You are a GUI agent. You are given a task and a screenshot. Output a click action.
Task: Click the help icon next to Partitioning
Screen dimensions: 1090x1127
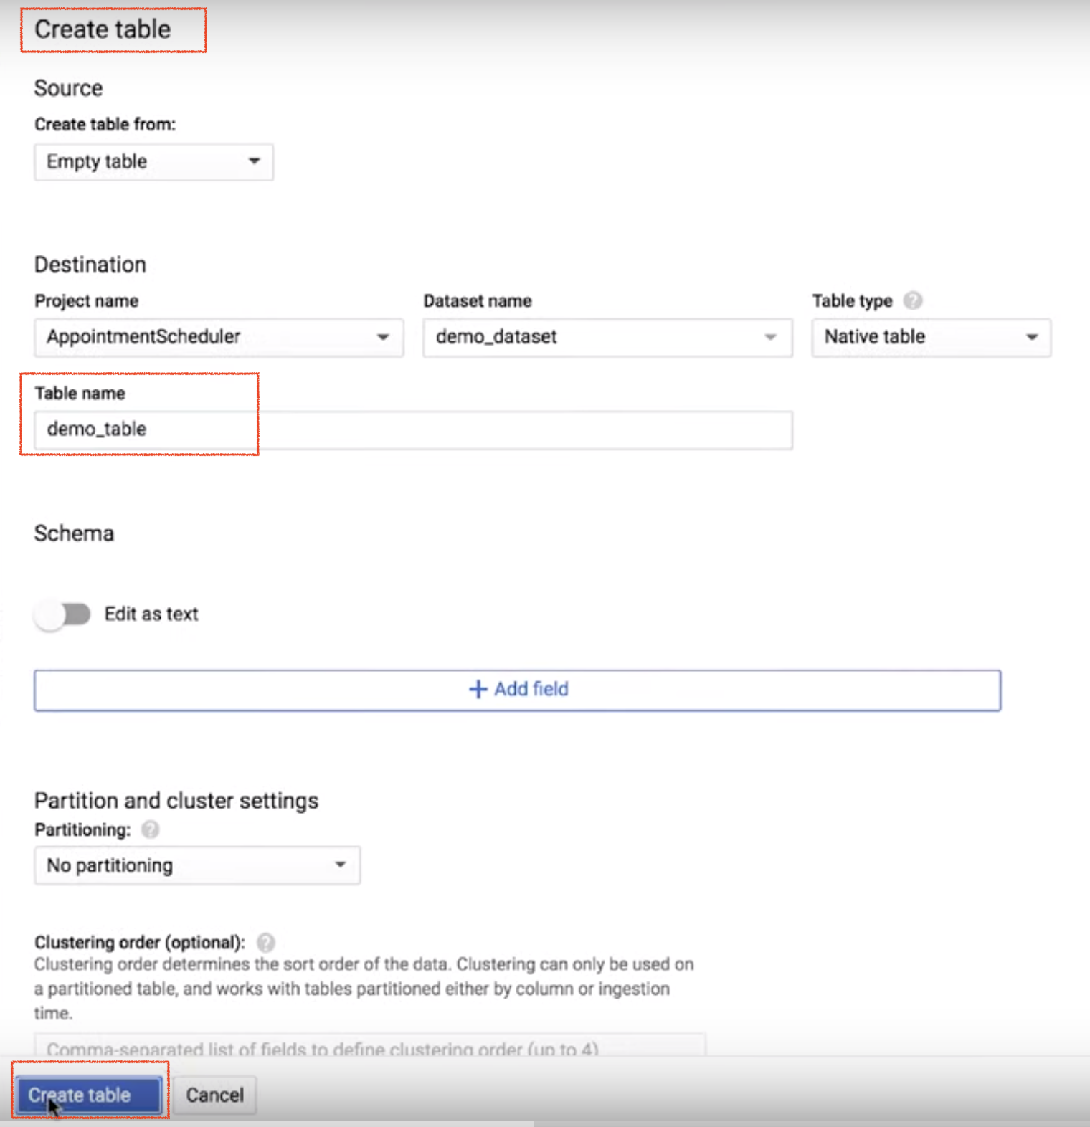150,829
